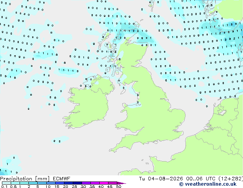Click the '20' legend scale label

66,186
